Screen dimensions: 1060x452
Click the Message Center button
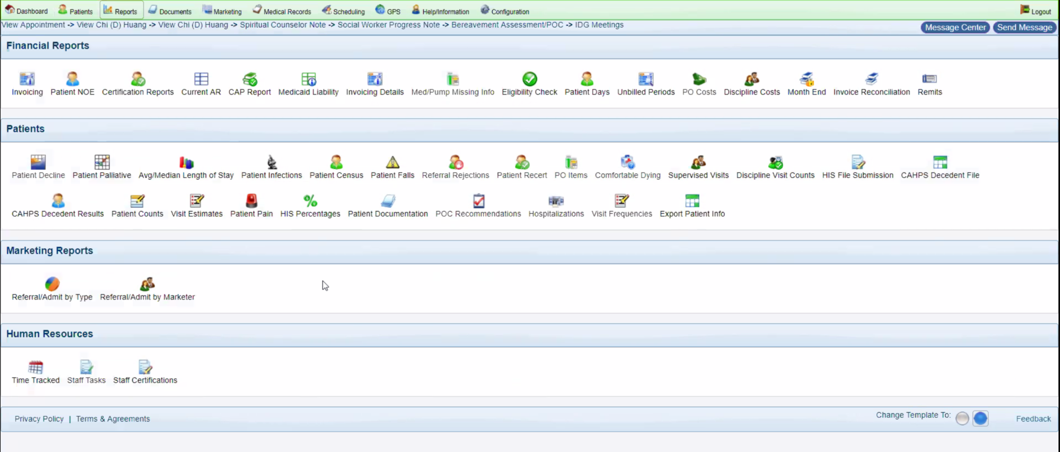(955, 27)
